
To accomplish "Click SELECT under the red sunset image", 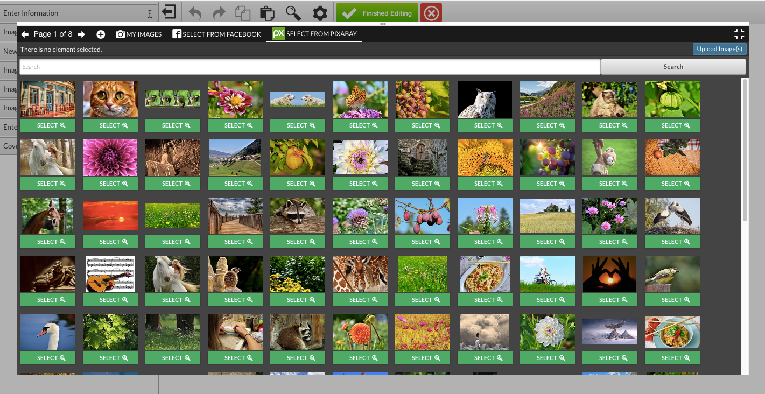I will click(x=110, y=242).
